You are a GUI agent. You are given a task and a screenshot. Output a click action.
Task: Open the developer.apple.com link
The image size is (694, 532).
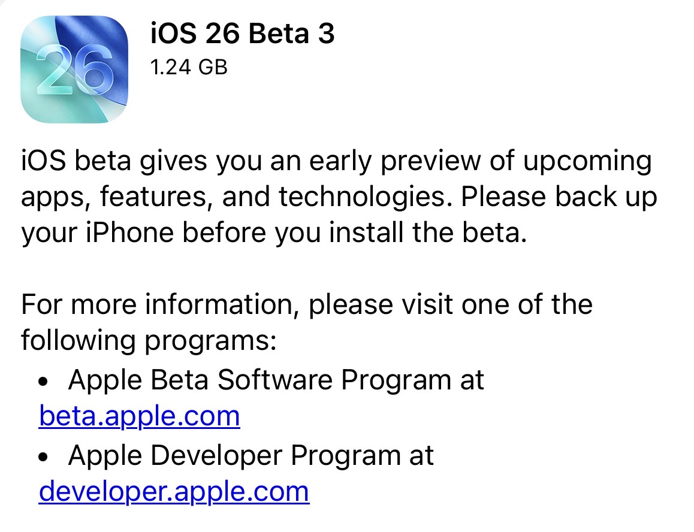174,491
